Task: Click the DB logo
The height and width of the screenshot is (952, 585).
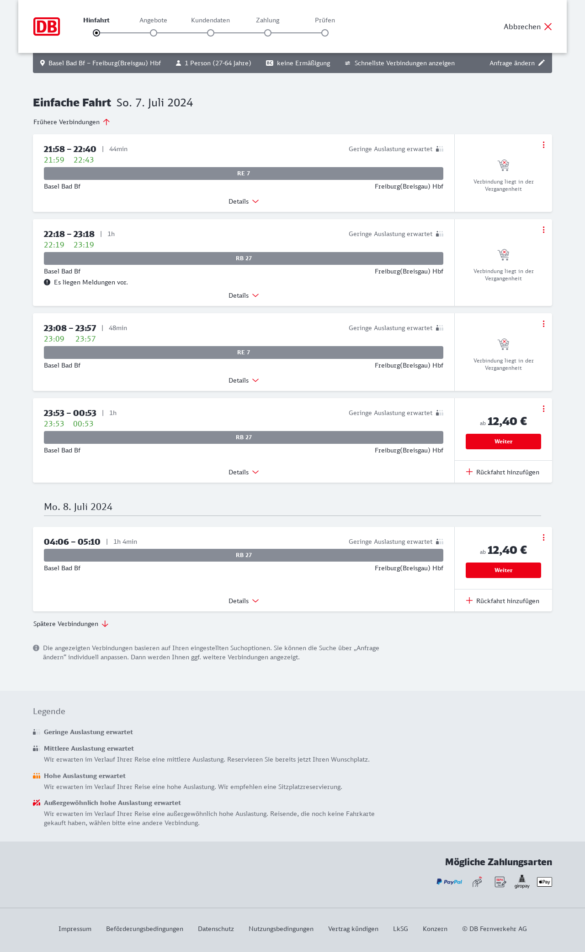Action: [47, 26]
